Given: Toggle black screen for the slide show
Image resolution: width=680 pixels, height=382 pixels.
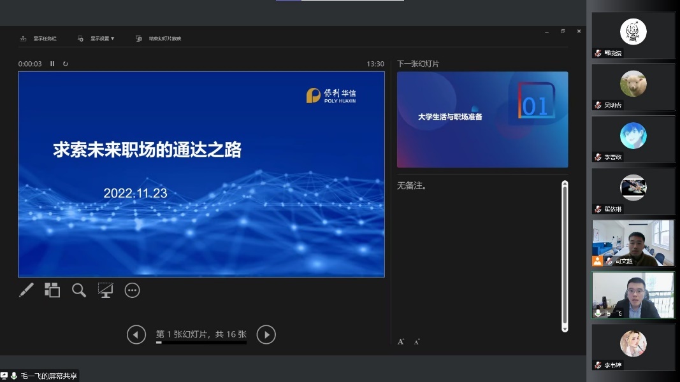Looking at the screenshot, I should 105,290.
